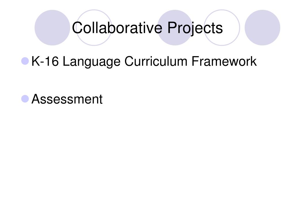Click the word 'Language' in first bullet
The height and width of the screenshot is (221, 295).
click(91, 62)
